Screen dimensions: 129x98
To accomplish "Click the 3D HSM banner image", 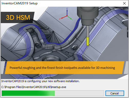I will [64, 43].
